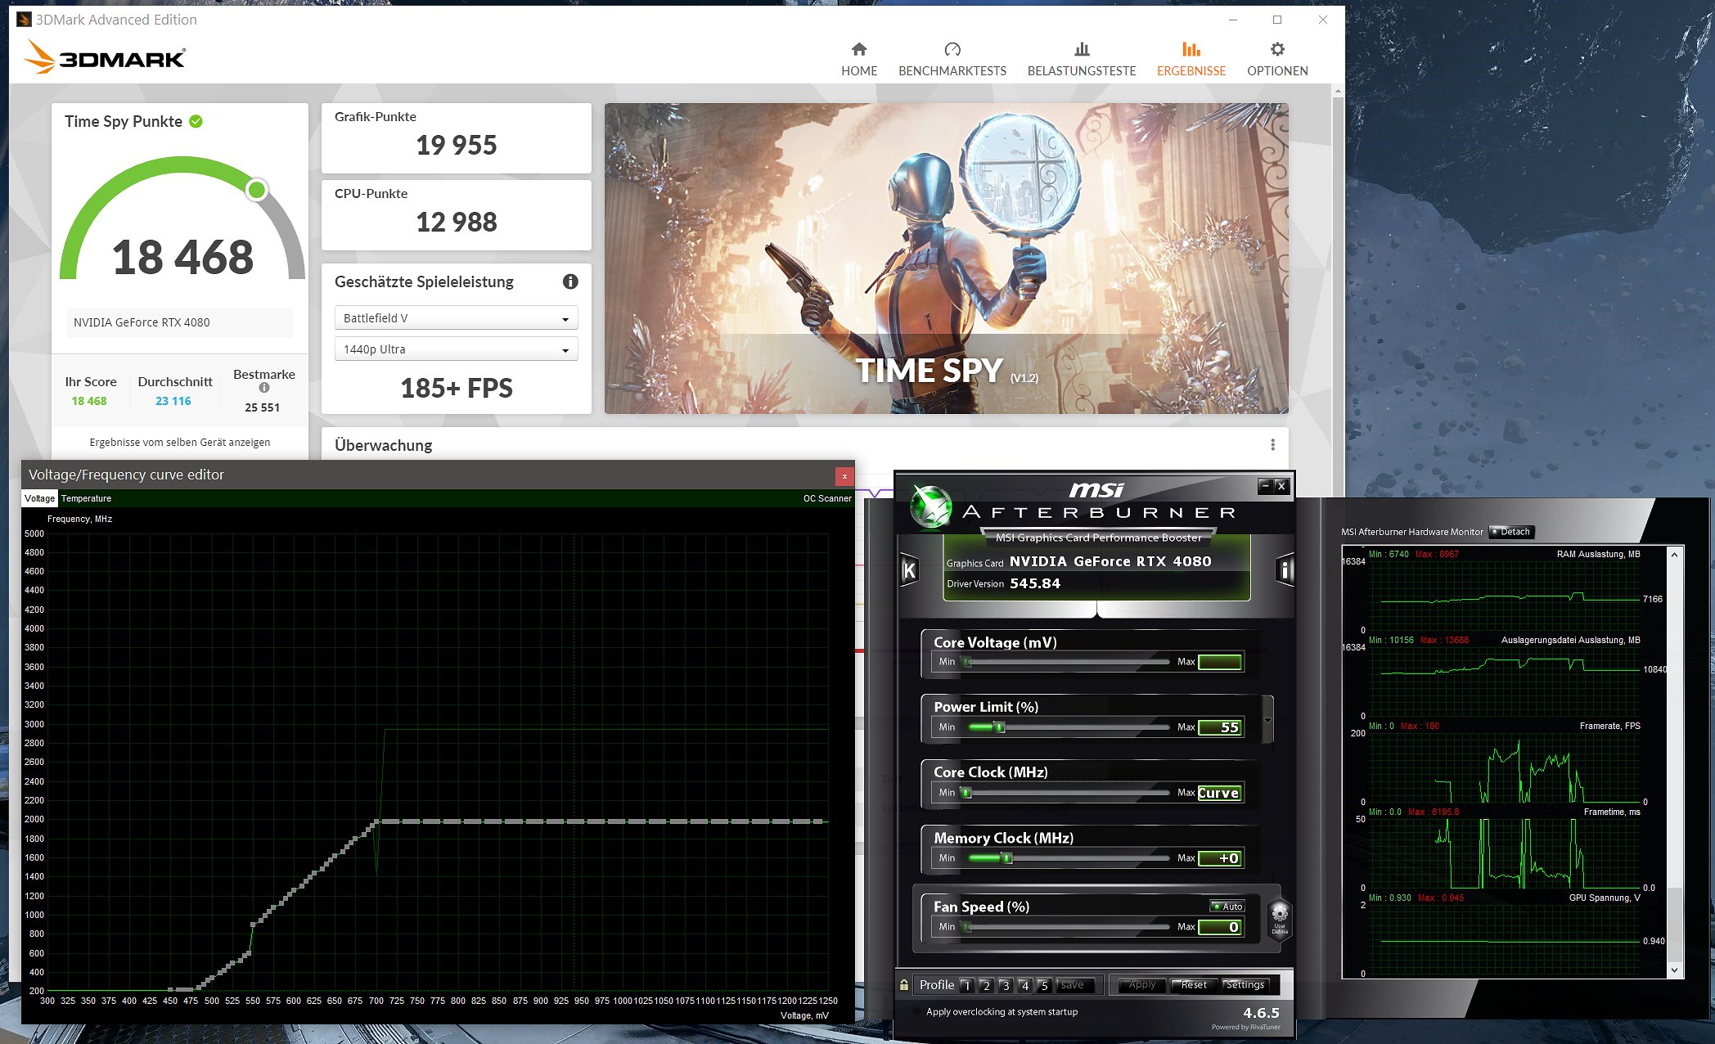Click the Afterburner information i button
This screenshot has height=1044, width=1715.
[x=1285, y=570]
